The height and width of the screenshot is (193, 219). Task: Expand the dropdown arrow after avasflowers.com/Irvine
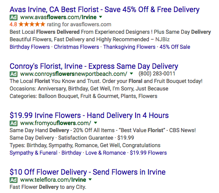[x=101, y=17]
